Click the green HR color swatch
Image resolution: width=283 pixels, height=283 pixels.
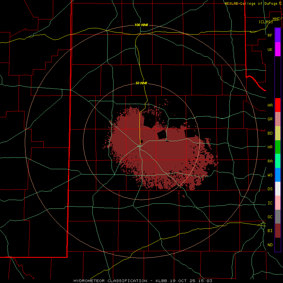pyautogui.click(x=278, y=147)
